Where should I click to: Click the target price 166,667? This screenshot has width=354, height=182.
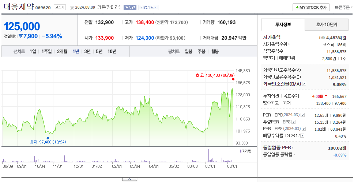339,96
